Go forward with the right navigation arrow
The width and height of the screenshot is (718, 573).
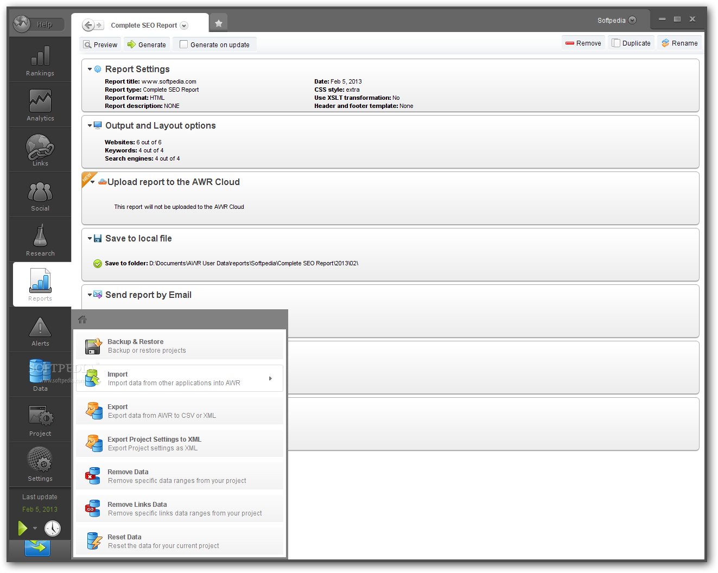[99, 25]
